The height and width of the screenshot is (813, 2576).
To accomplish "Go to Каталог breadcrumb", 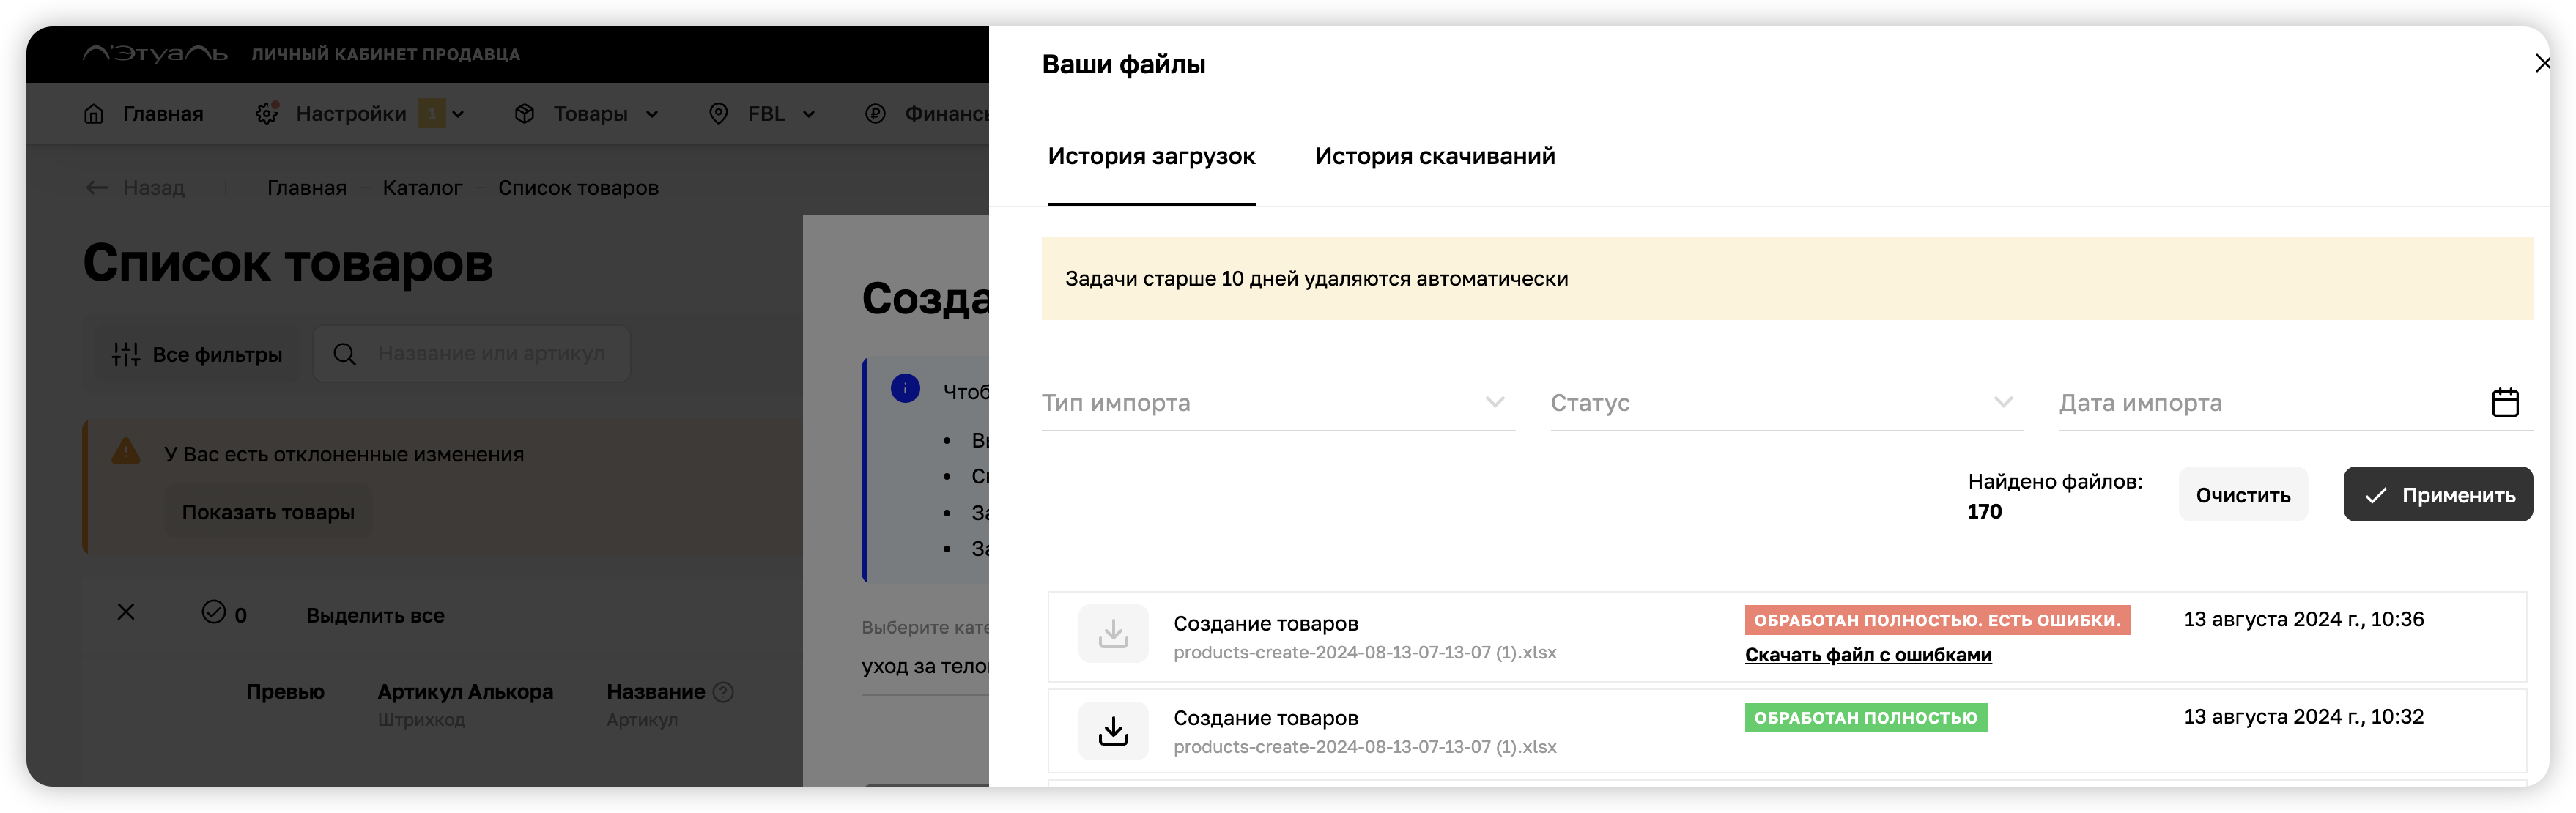I will [422, 188].
